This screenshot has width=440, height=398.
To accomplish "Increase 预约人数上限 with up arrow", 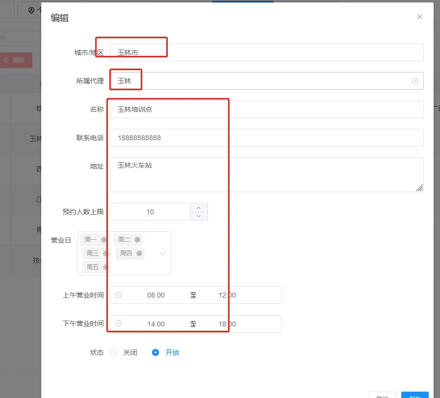I will click(199, 207).
